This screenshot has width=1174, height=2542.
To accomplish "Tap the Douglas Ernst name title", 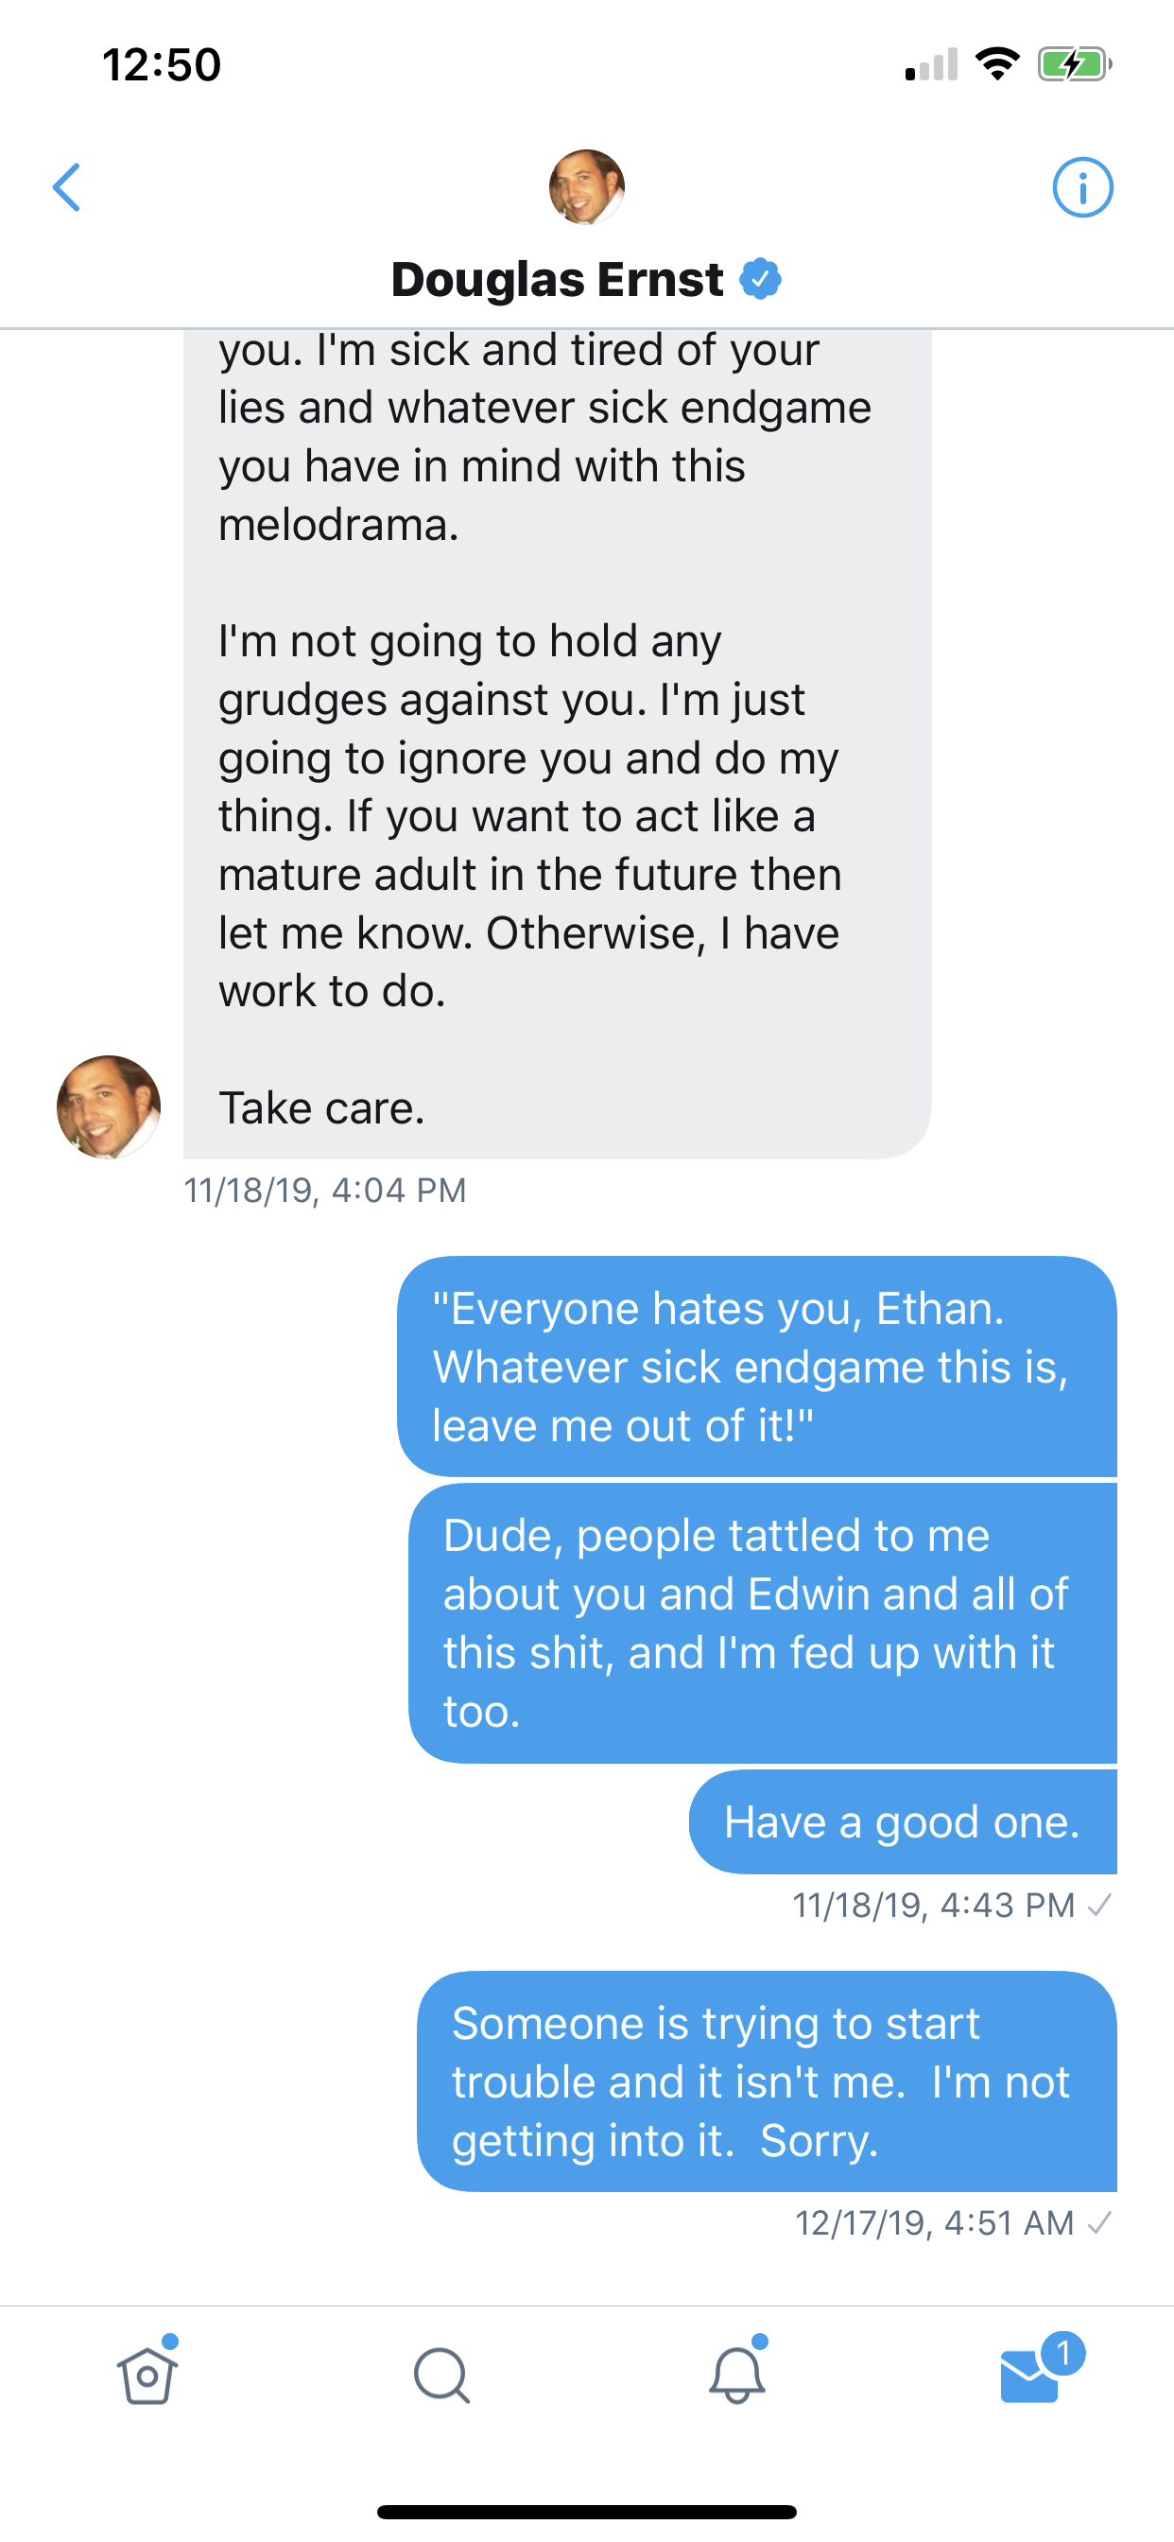I will coord(558,279).
